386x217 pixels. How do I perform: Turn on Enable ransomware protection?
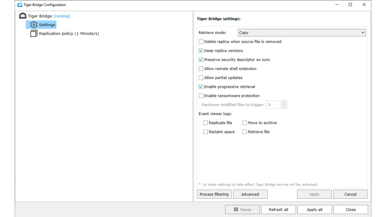tap(201, 96)
